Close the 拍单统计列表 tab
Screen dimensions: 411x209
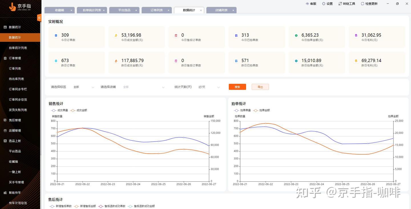[104, 10]
